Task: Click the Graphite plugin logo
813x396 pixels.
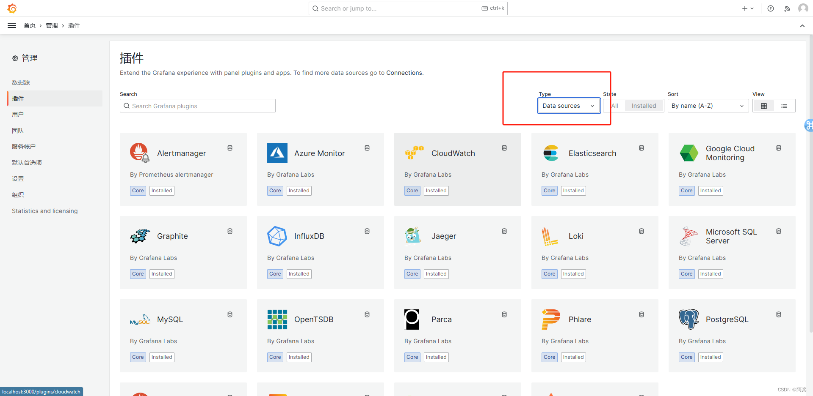Action: tap(140, 236)
